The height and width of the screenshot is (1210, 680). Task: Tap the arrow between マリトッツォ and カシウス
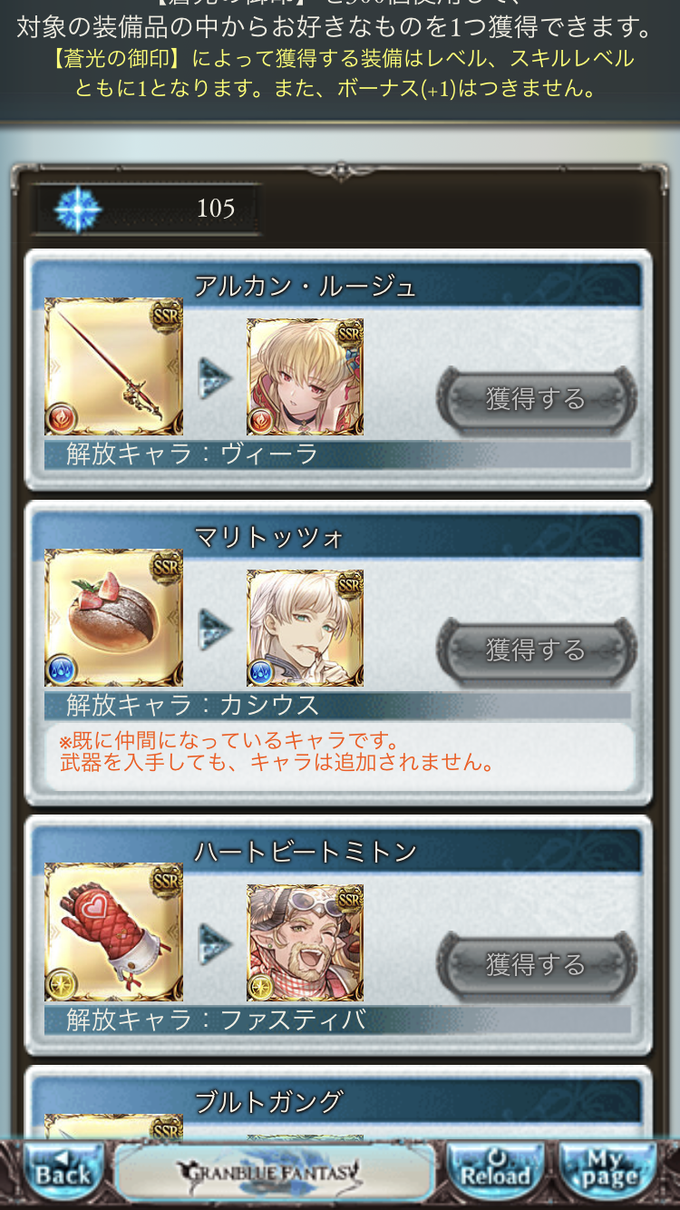pos(215,628)
